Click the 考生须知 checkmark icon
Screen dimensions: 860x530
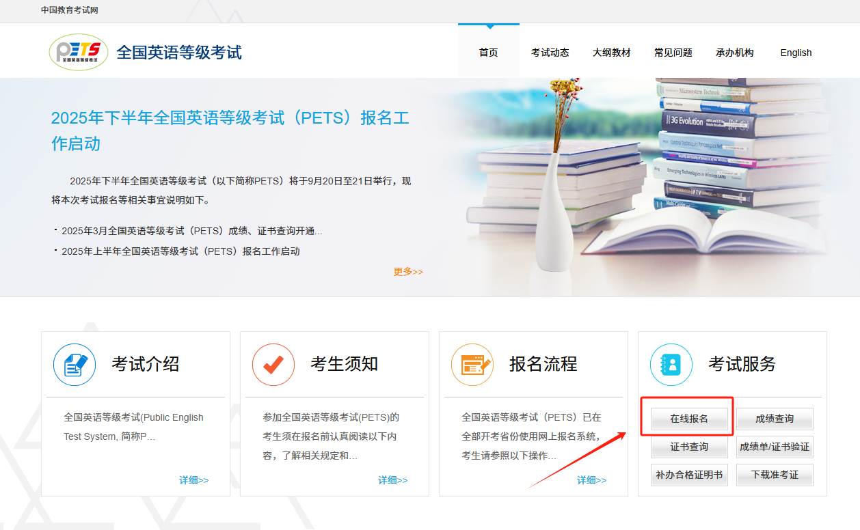click(x=273, y=365)
